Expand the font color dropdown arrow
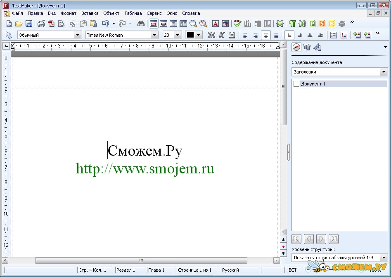This screenshot has width=391, height=277. pyautogui.click(x=199, y=35)
